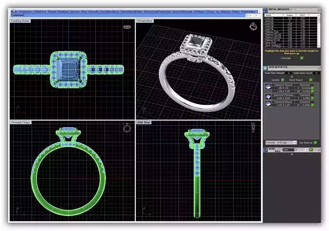
Task: Click the Diamond Round 1.50 X 1.50 thumbnail
Action: [x=268, y=103]
